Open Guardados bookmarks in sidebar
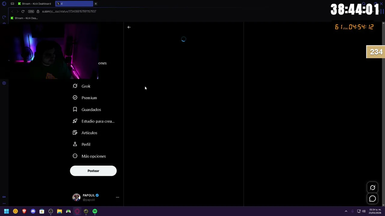The height and width of the screenshot is (216, 385). pos(87,109)
